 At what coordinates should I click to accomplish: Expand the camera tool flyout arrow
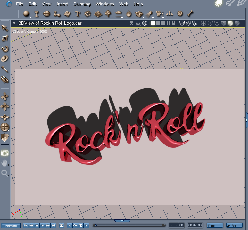pos(163,17)
